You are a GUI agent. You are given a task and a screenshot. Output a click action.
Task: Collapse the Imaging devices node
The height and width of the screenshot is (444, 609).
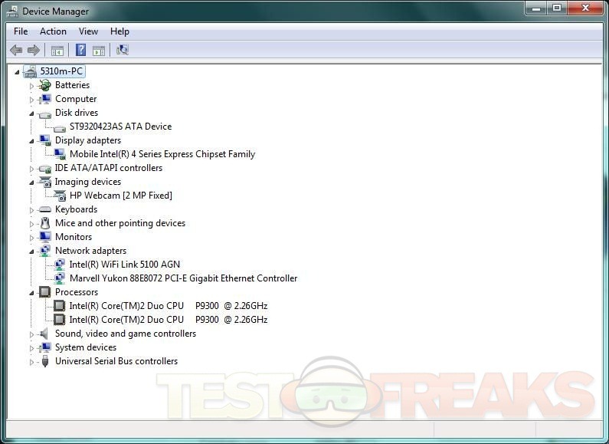click(x=32, y=183)
